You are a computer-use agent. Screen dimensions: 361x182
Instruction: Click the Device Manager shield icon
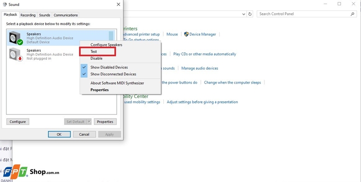[x=186, y=34]
